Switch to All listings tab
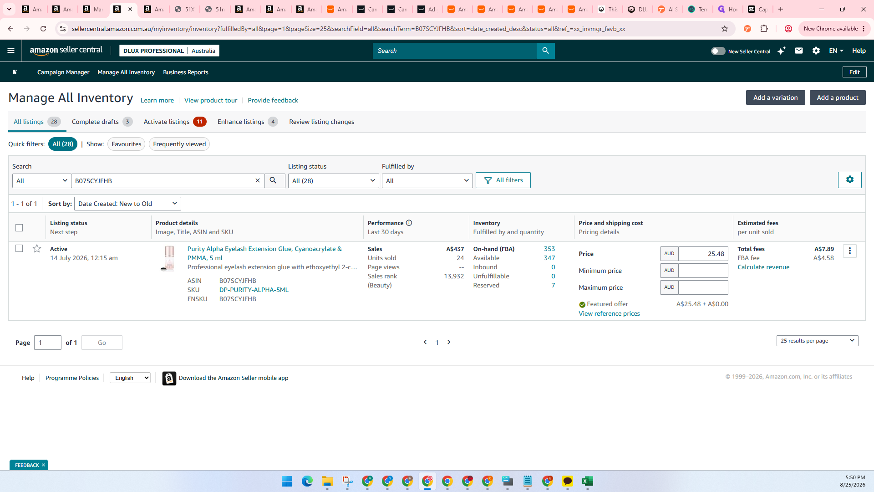Image resolution: width=874 pixels, height=492 pixels. click(37, 122)
